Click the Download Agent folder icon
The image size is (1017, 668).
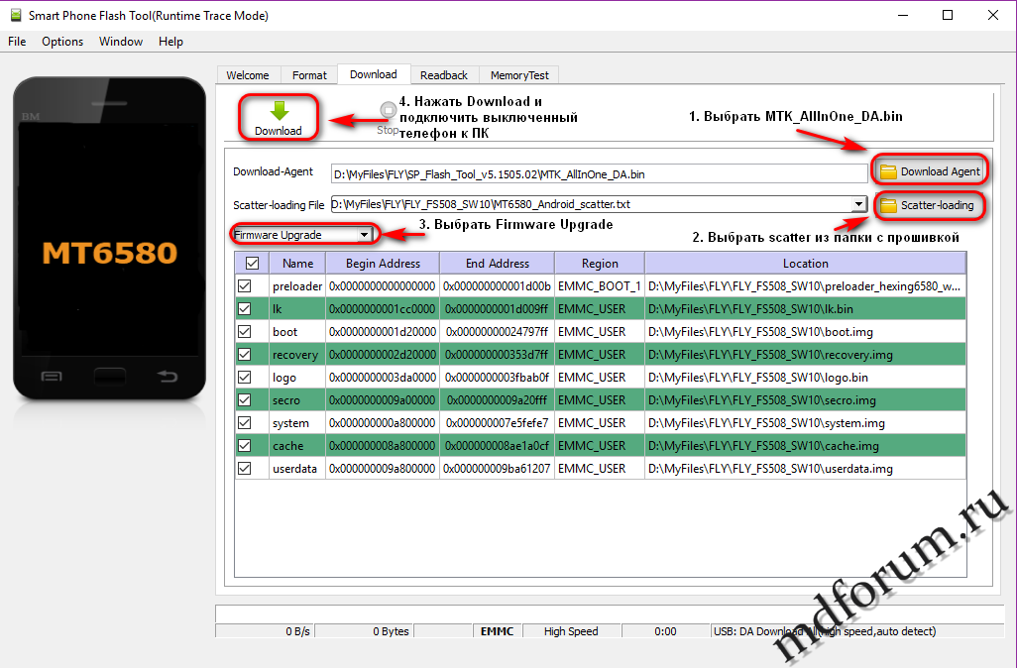(888, 171)
